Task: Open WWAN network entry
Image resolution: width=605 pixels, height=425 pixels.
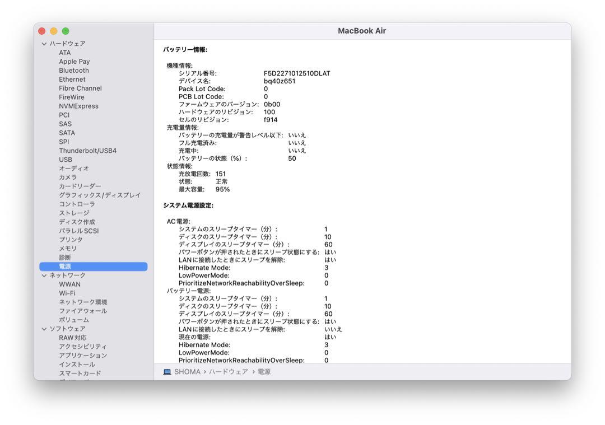Action: coord(69,284)
